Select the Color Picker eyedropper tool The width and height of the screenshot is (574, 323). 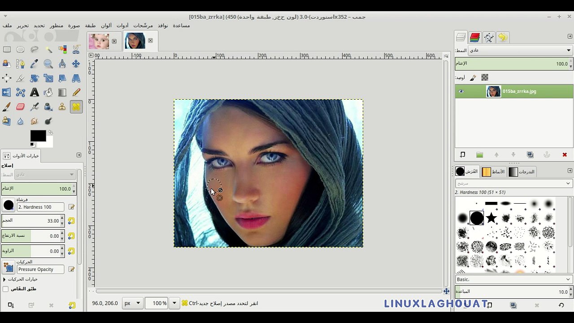tap(35, 64)
